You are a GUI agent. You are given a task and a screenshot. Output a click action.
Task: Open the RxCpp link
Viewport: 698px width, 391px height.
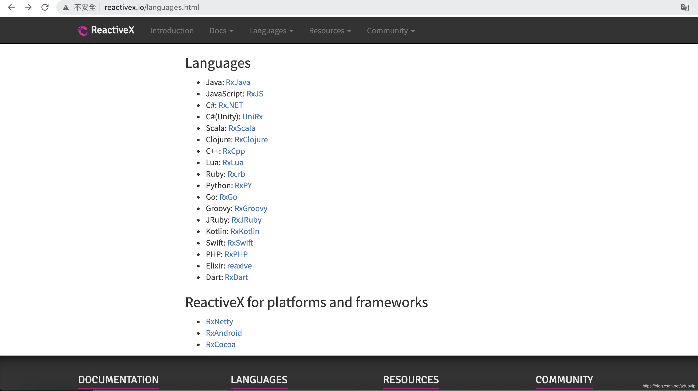[x=234, y=151]
